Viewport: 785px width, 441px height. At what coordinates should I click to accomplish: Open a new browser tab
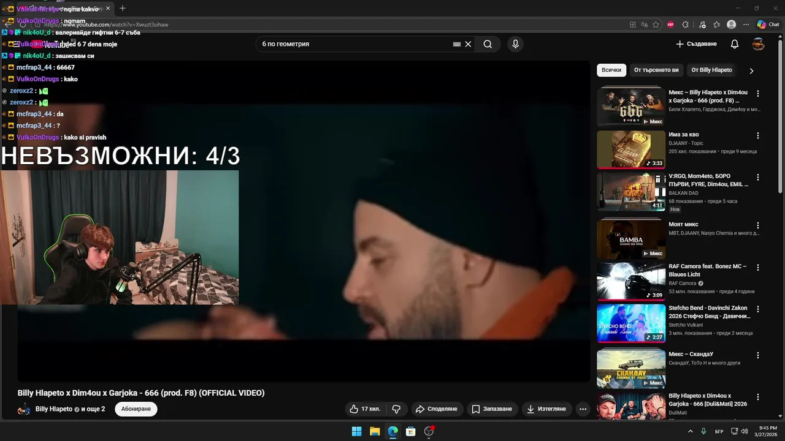pyautogui.click(x=123, y=9)
